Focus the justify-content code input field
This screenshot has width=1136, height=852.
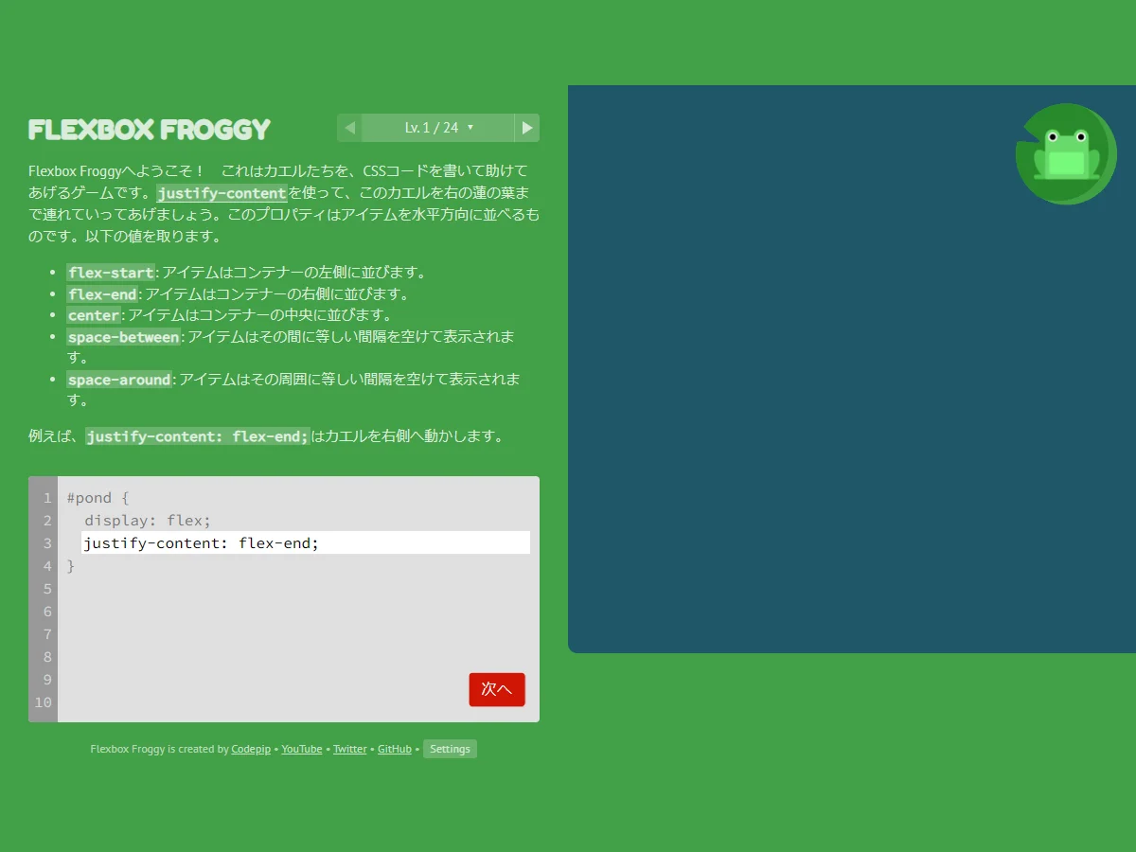click(306, 542)
